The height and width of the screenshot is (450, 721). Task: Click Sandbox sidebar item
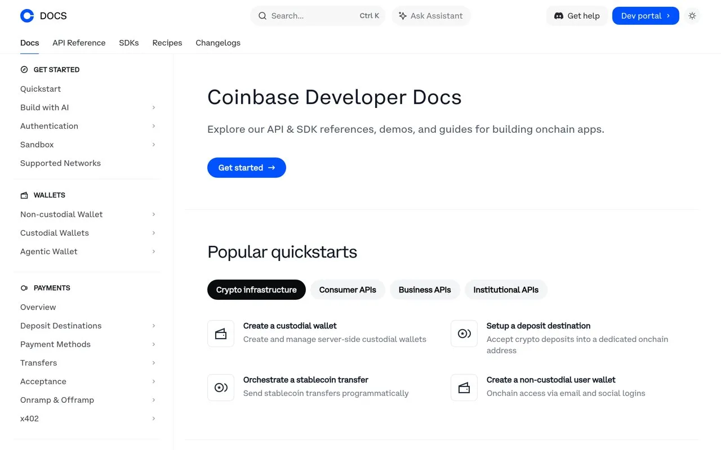(x=87, y=145)
